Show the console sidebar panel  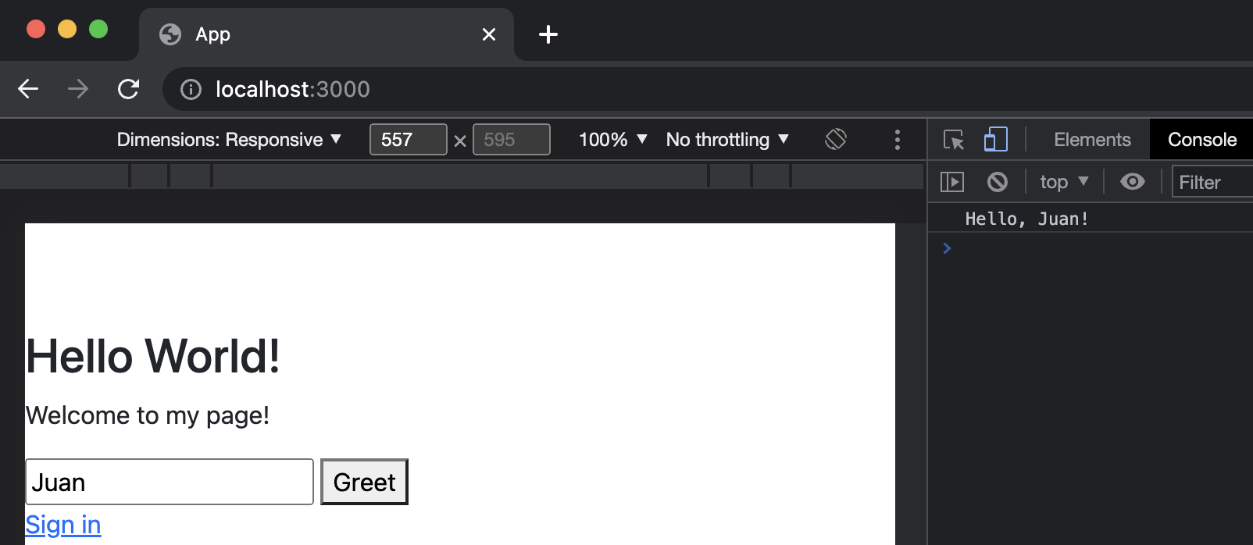click(951, 182)
